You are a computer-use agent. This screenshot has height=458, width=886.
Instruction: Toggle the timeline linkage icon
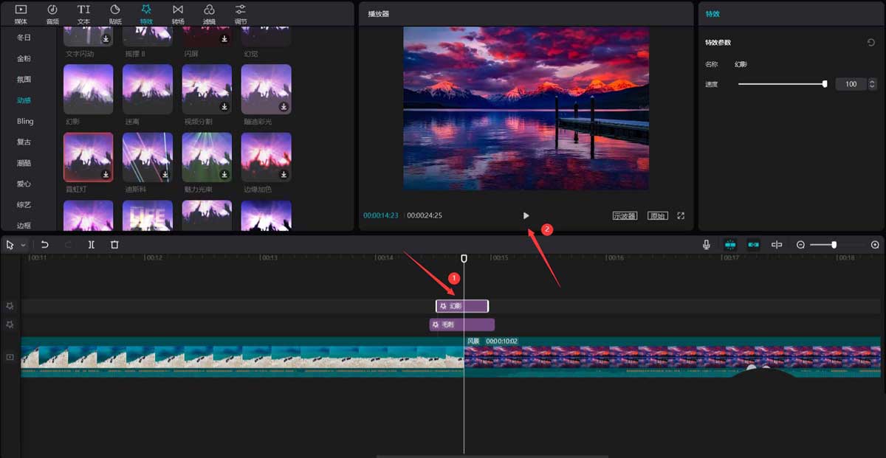753,245
